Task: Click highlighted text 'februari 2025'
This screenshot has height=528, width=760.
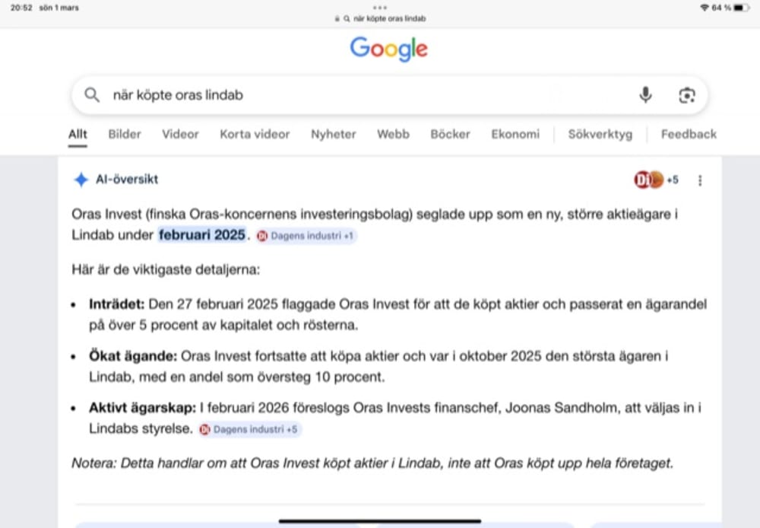Action: (202, 235)
